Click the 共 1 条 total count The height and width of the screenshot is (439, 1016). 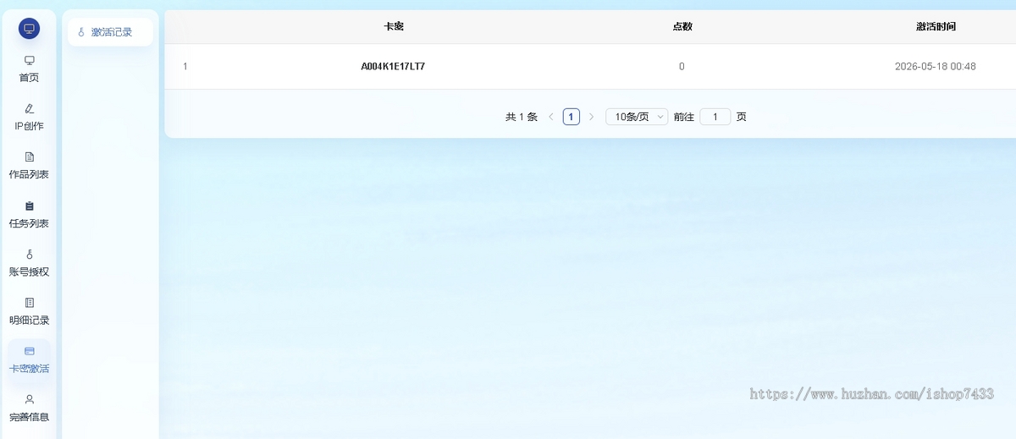(522, 117)
